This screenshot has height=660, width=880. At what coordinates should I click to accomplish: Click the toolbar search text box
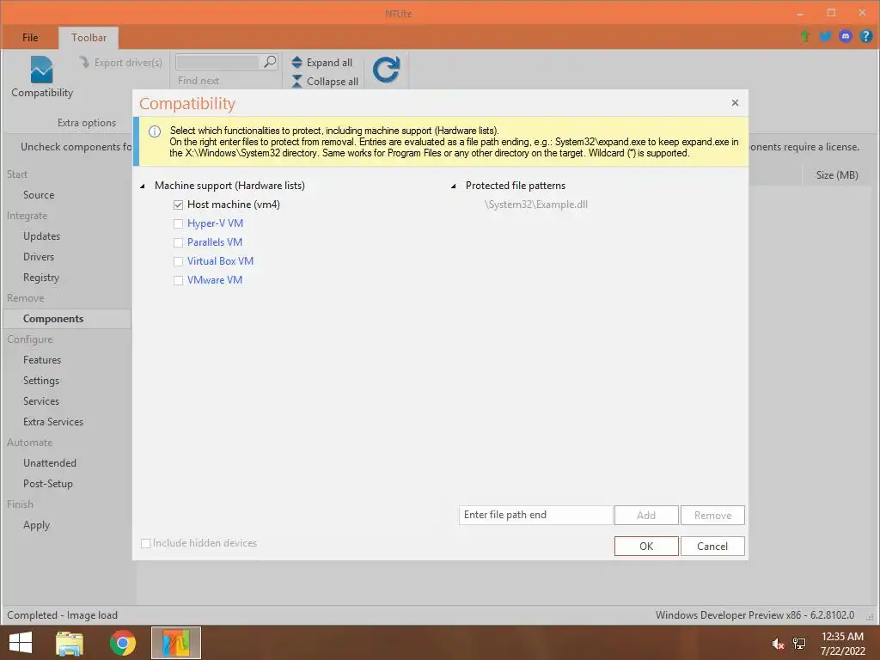click(x=219, y=62)
